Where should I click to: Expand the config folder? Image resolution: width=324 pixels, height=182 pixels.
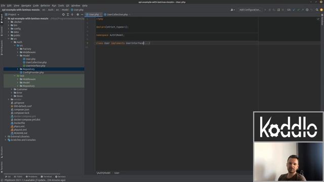point(9,29)
